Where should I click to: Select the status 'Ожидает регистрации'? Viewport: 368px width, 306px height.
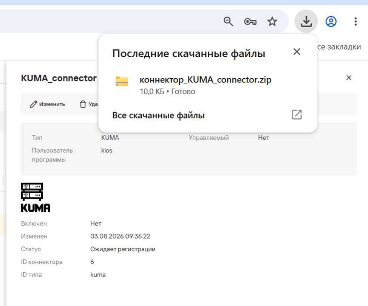point(123,249)
